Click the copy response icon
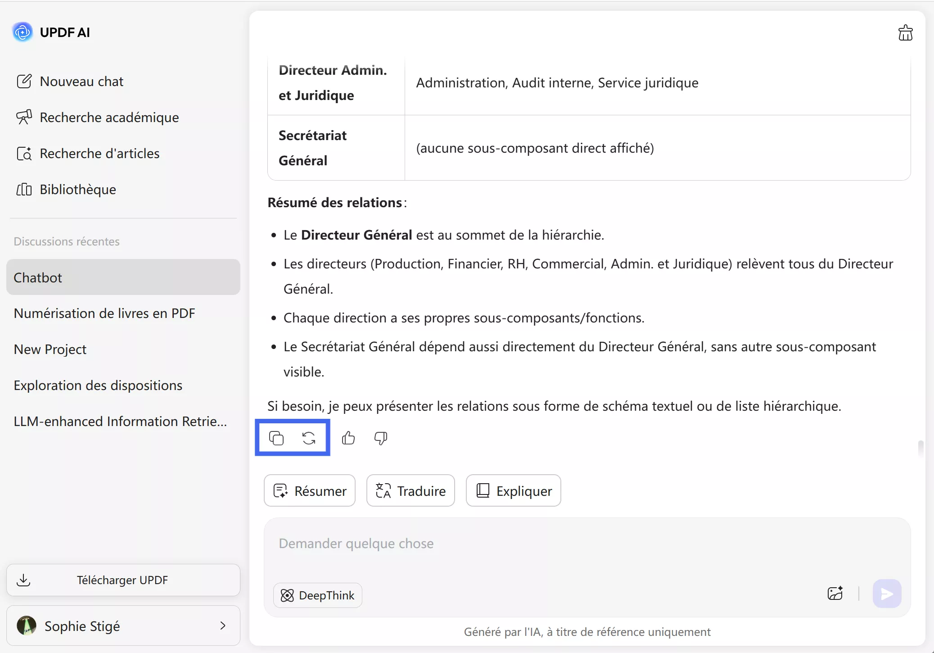Viewport: 934px width, 653px height. (x=276, y=438)
